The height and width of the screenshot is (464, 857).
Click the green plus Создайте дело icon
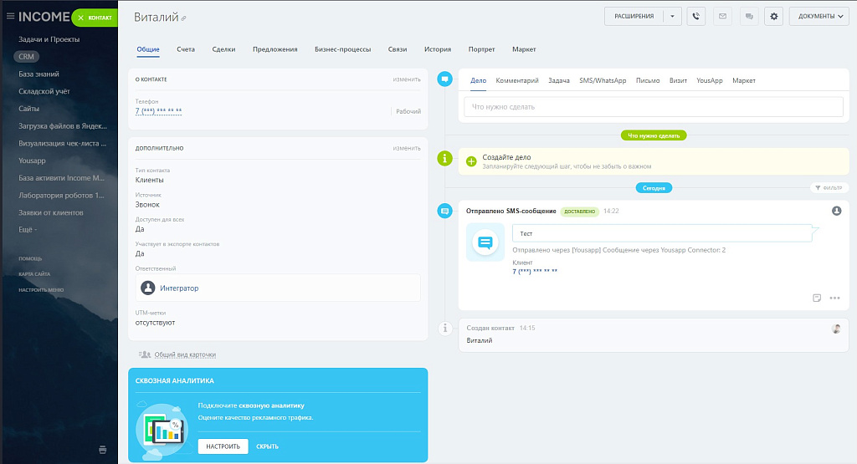tap(471, 161)
